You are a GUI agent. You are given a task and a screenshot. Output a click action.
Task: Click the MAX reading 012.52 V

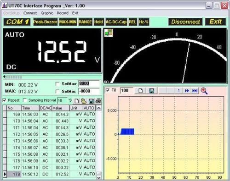click(28, 92)
